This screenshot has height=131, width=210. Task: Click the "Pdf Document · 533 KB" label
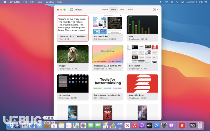(x=105, y=39)
